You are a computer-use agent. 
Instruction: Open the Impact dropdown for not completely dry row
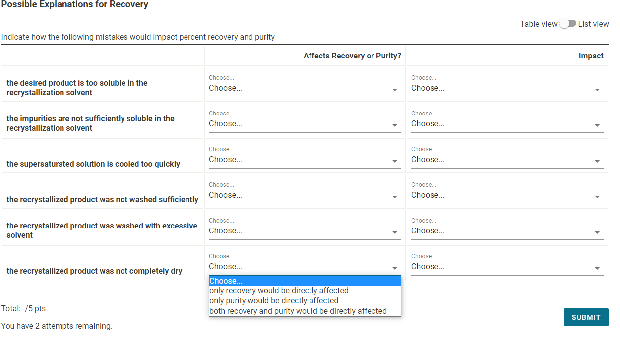pos(507,266)
